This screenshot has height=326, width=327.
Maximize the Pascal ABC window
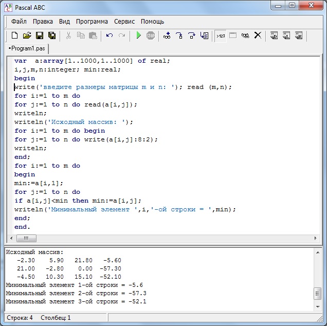[292, 6]
